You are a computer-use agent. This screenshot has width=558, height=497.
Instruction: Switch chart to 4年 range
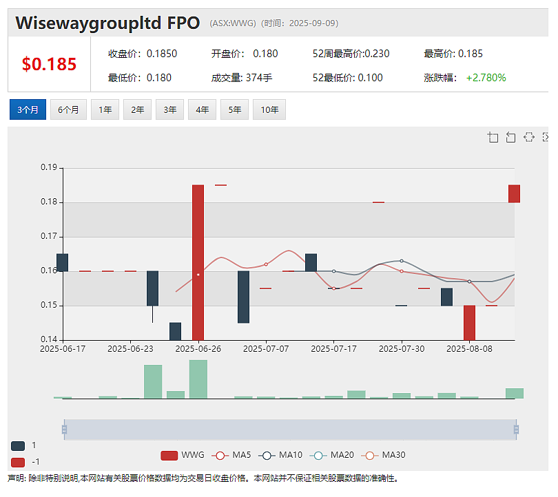pyautogui.click(x=202, y=109)
